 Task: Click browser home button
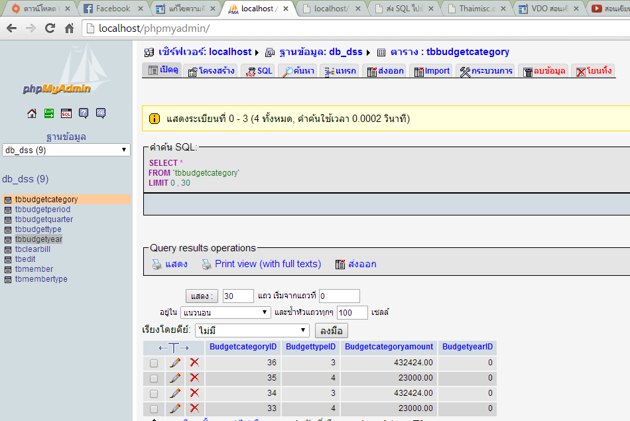(70, 29)
